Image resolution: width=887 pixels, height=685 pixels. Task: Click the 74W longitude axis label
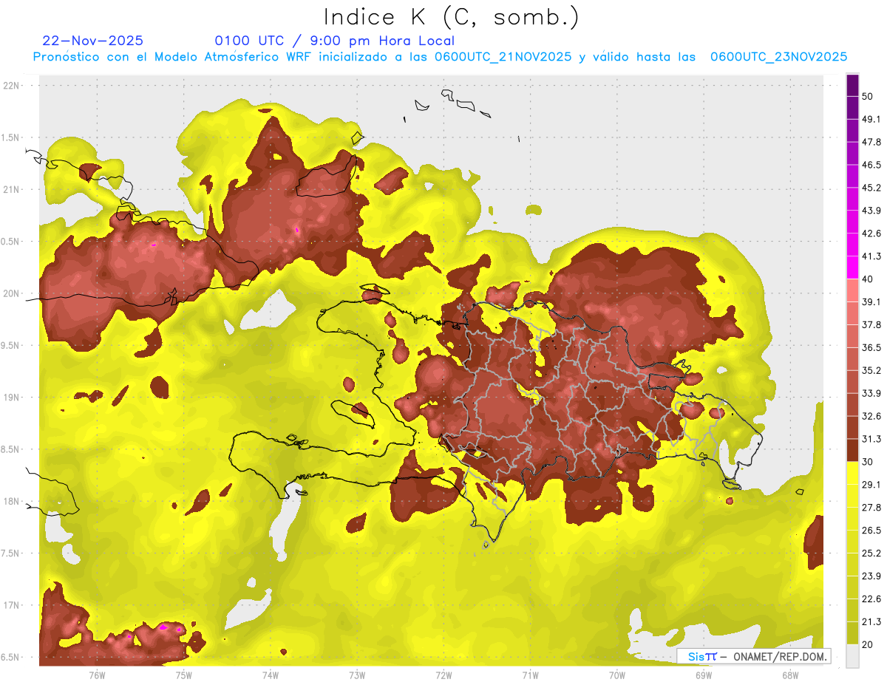271,674
